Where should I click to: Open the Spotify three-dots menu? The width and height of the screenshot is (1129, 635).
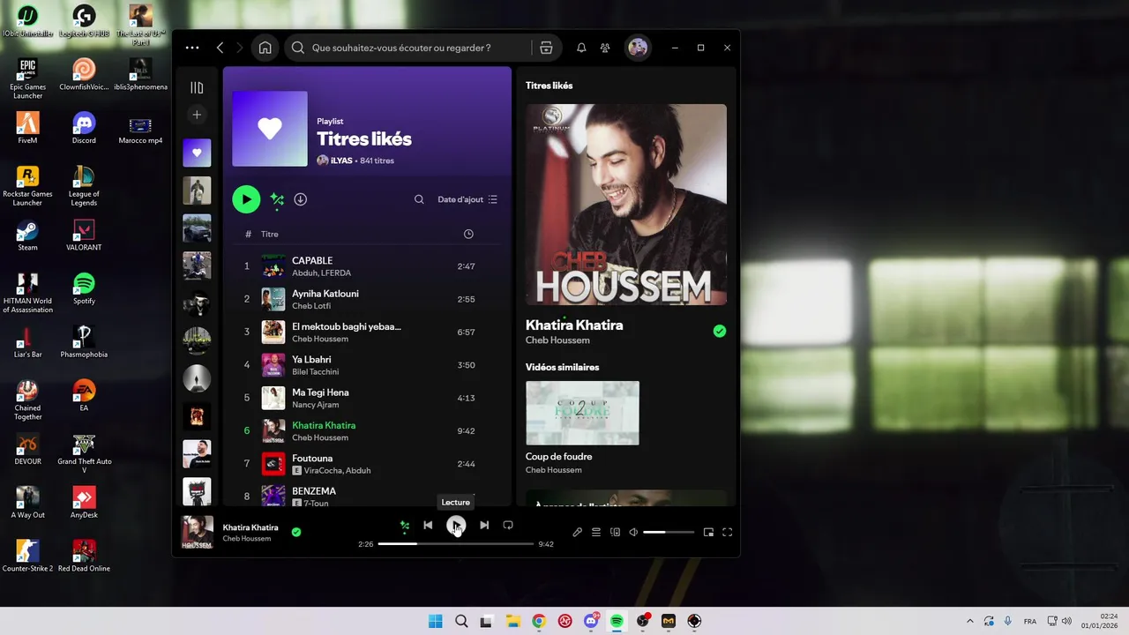[x=192, y=48]
